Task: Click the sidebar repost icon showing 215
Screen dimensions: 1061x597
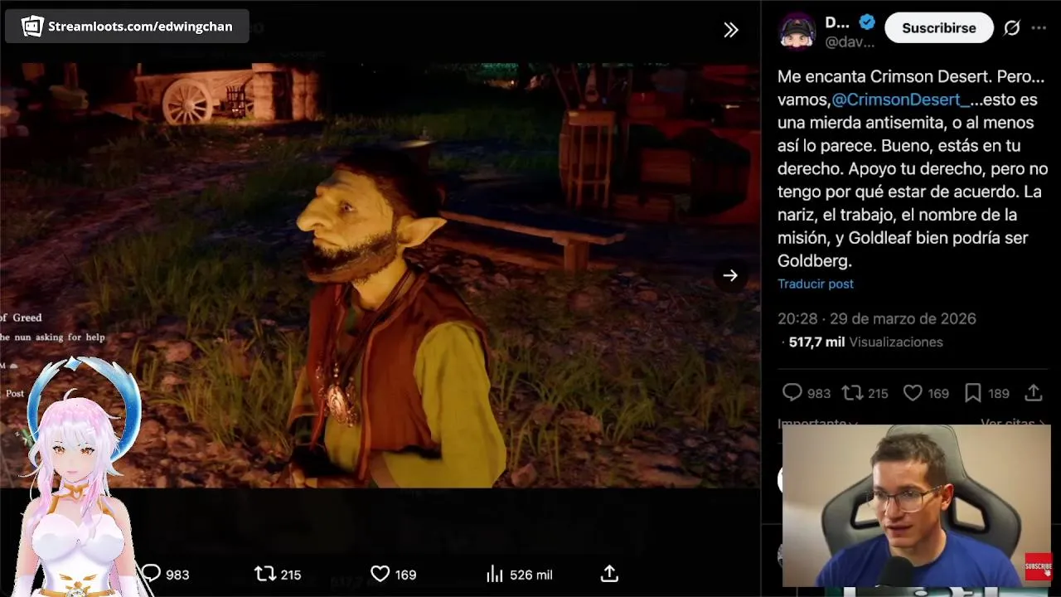Action: click(851, 393)
